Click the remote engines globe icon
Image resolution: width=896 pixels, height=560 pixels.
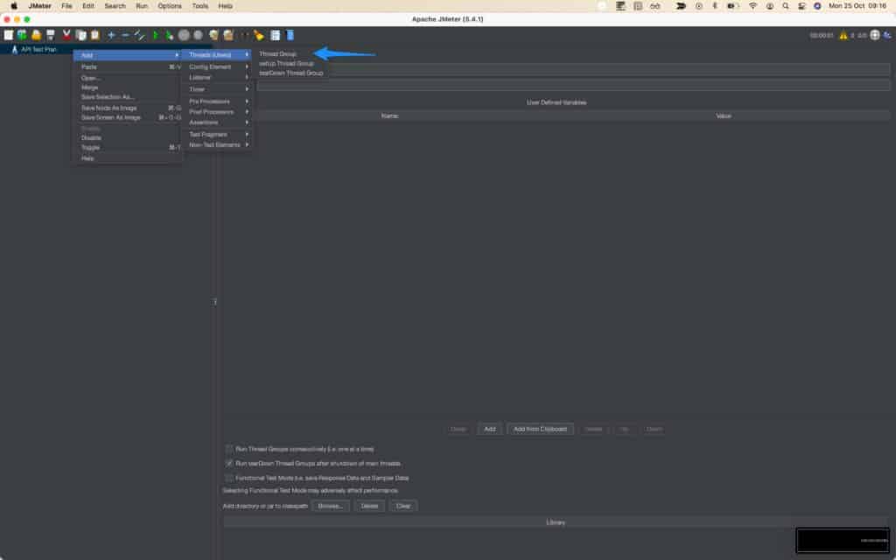875,35
